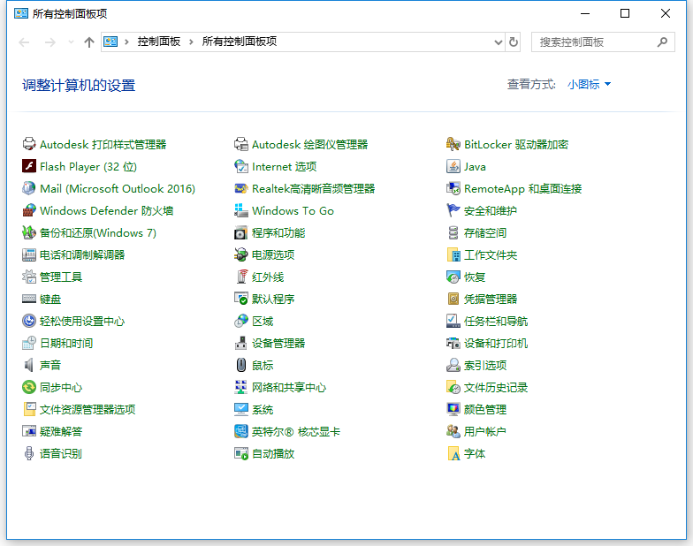Open the 管理工具 icon
The width and height of the screenshot is (693, 546).
tap(29, 277)
